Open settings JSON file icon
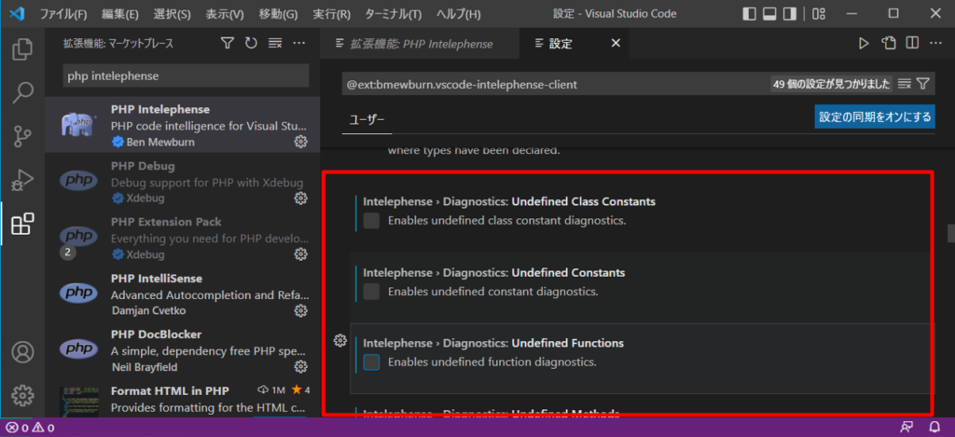955x437 pixels. 888,43
